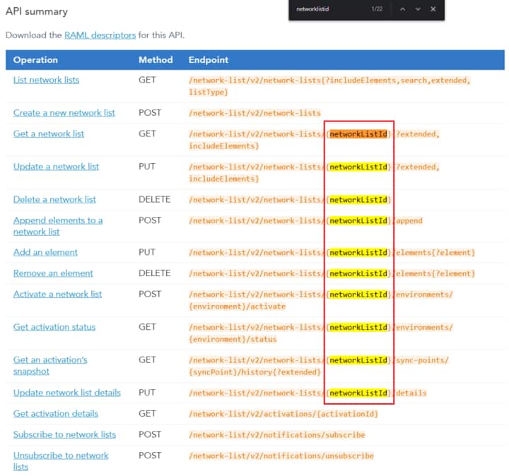Click the Add an element link
This screenshot has height=476, width=509.
click(45, 252)
